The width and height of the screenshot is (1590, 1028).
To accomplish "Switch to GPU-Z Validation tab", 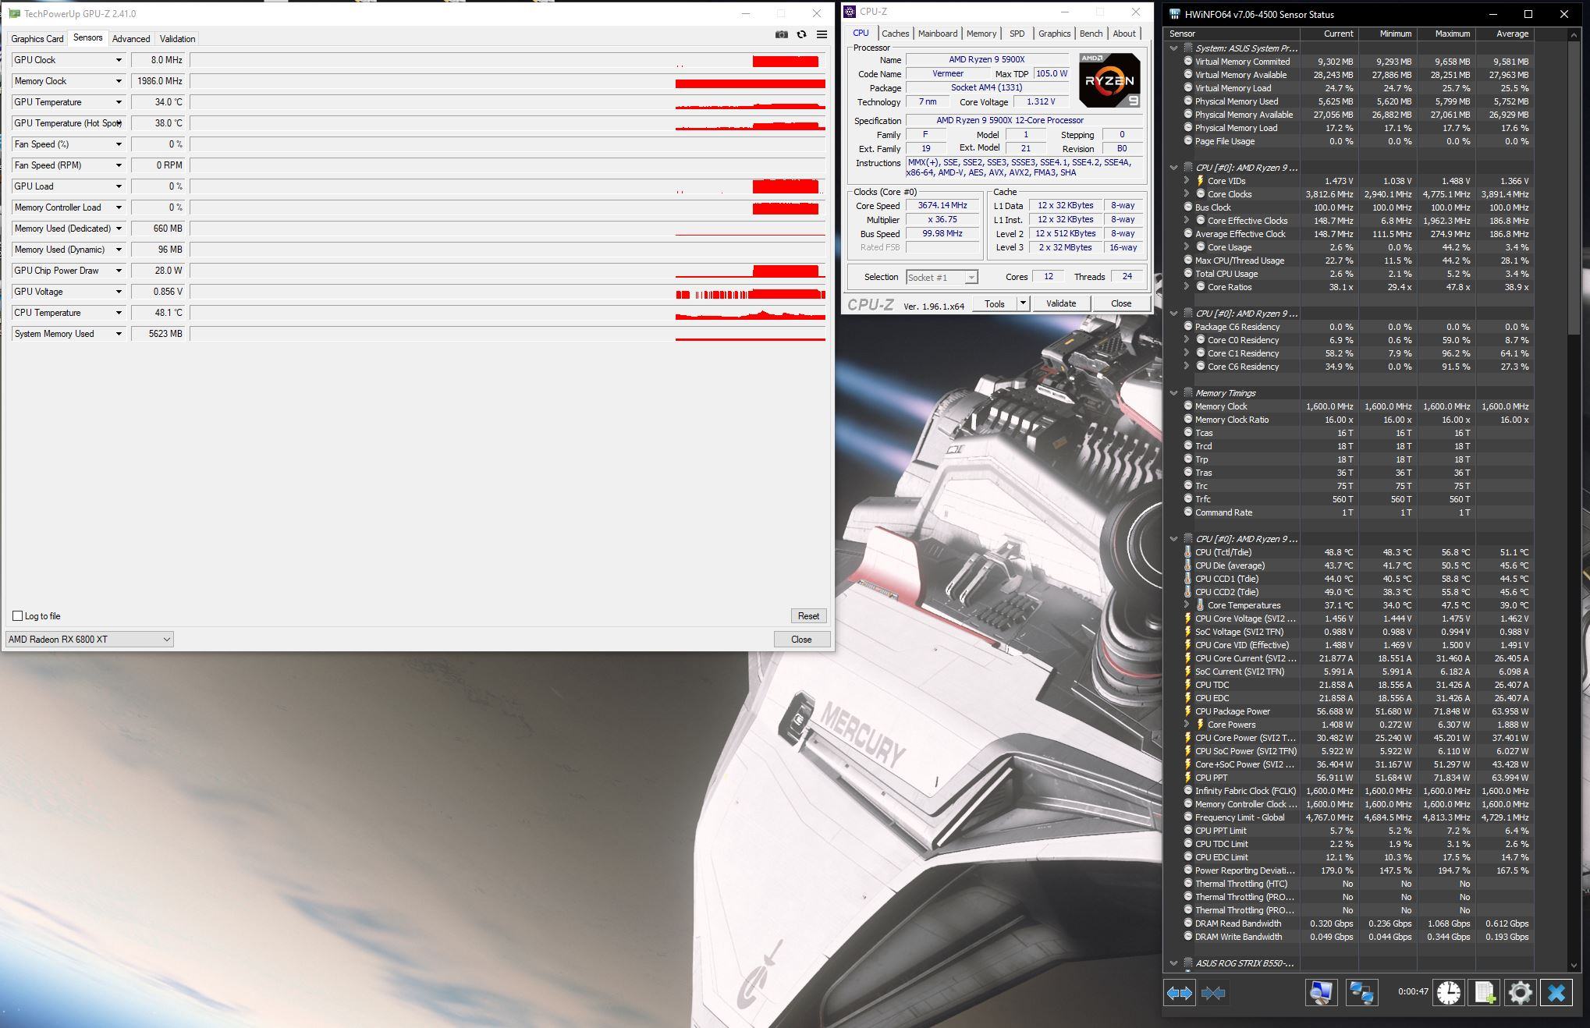I will coord(177,39).
